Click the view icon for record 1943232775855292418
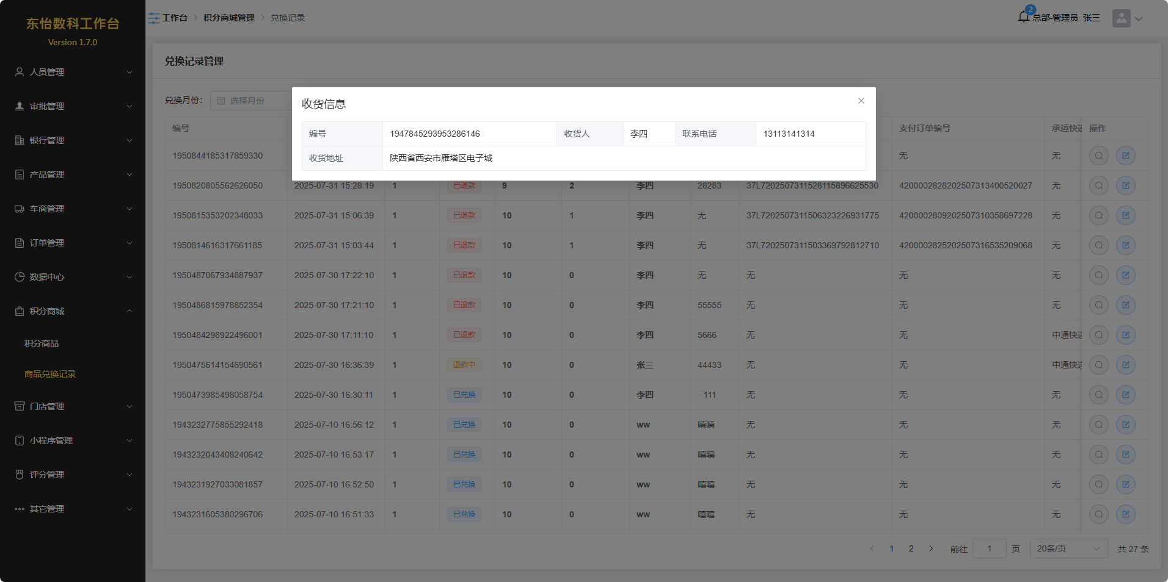The width and height of the screenshot is (1168, 582). [x=1098, y=425]
